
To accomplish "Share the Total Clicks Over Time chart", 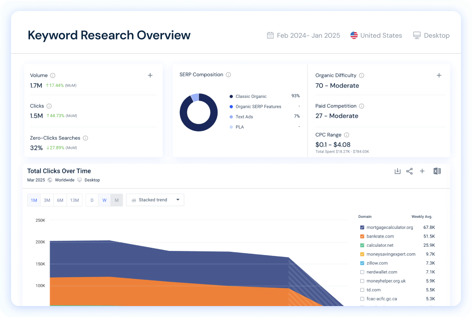I will pyautogui.click(x=410, y=170).
